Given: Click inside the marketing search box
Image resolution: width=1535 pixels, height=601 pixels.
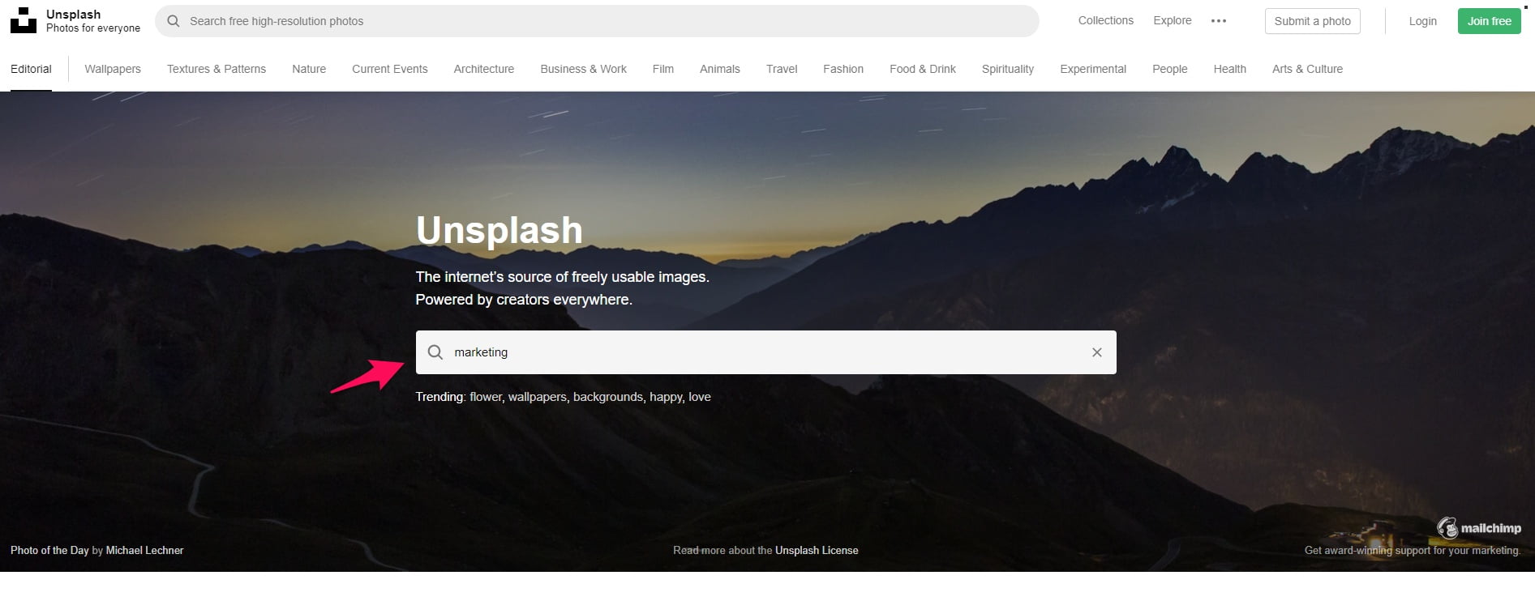Looking at the screenshot, I should (x=765, y=352).
